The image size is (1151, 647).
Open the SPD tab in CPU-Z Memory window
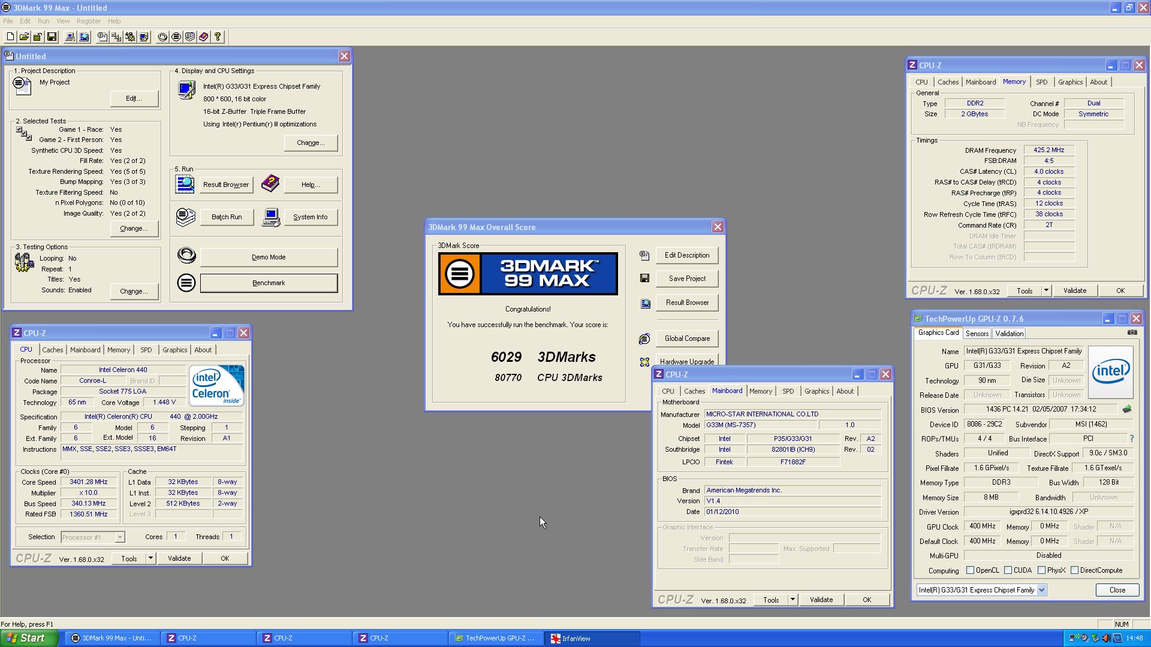pos(1042,82)
